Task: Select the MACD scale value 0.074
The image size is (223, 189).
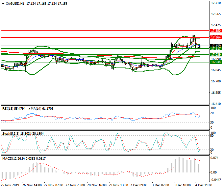Action: (214, 158)
